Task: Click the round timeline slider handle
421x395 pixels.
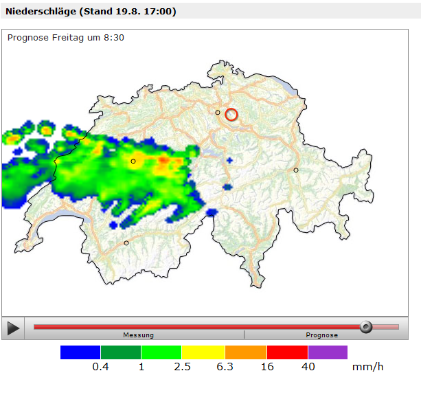Action: pyautogui.click(x=366, y=327)
